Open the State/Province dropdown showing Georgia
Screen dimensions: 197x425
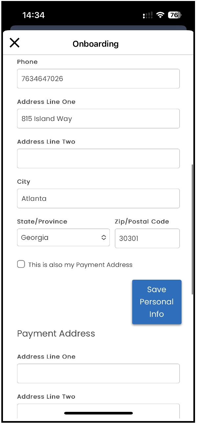pyautogui.click(x=63, y=237)
